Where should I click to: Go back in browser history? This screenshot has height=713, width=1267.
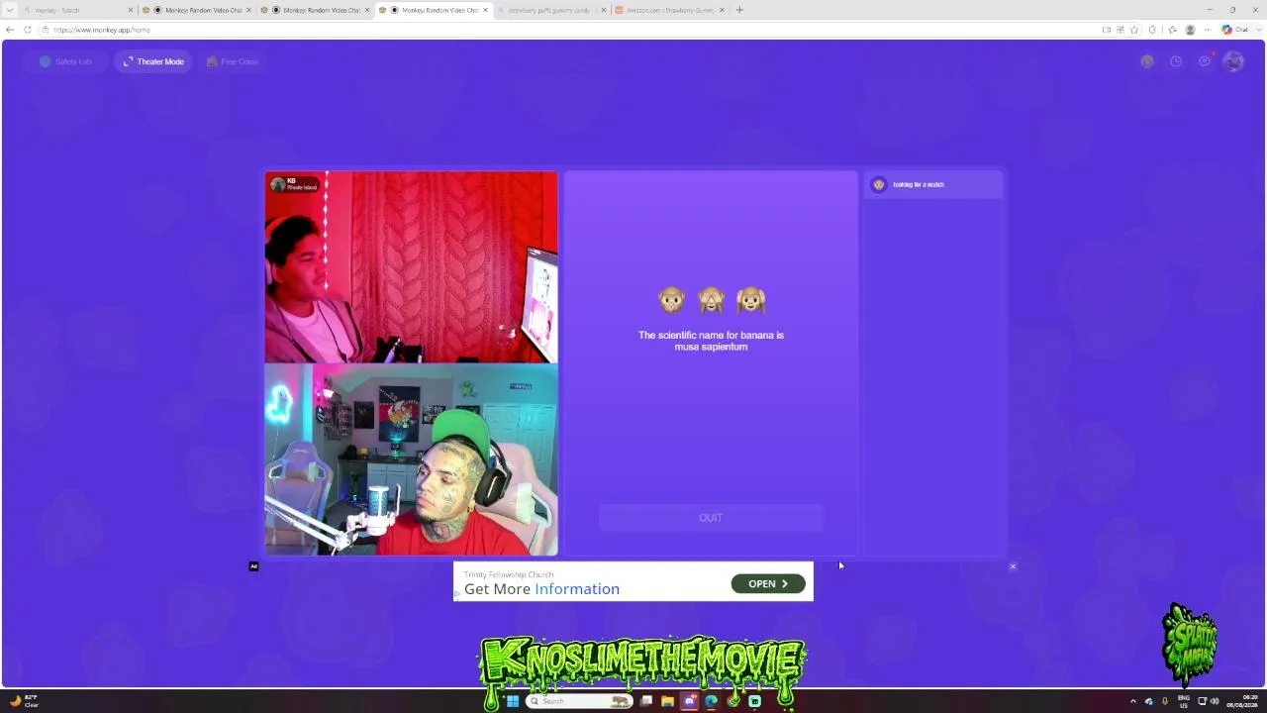point(10,30)
